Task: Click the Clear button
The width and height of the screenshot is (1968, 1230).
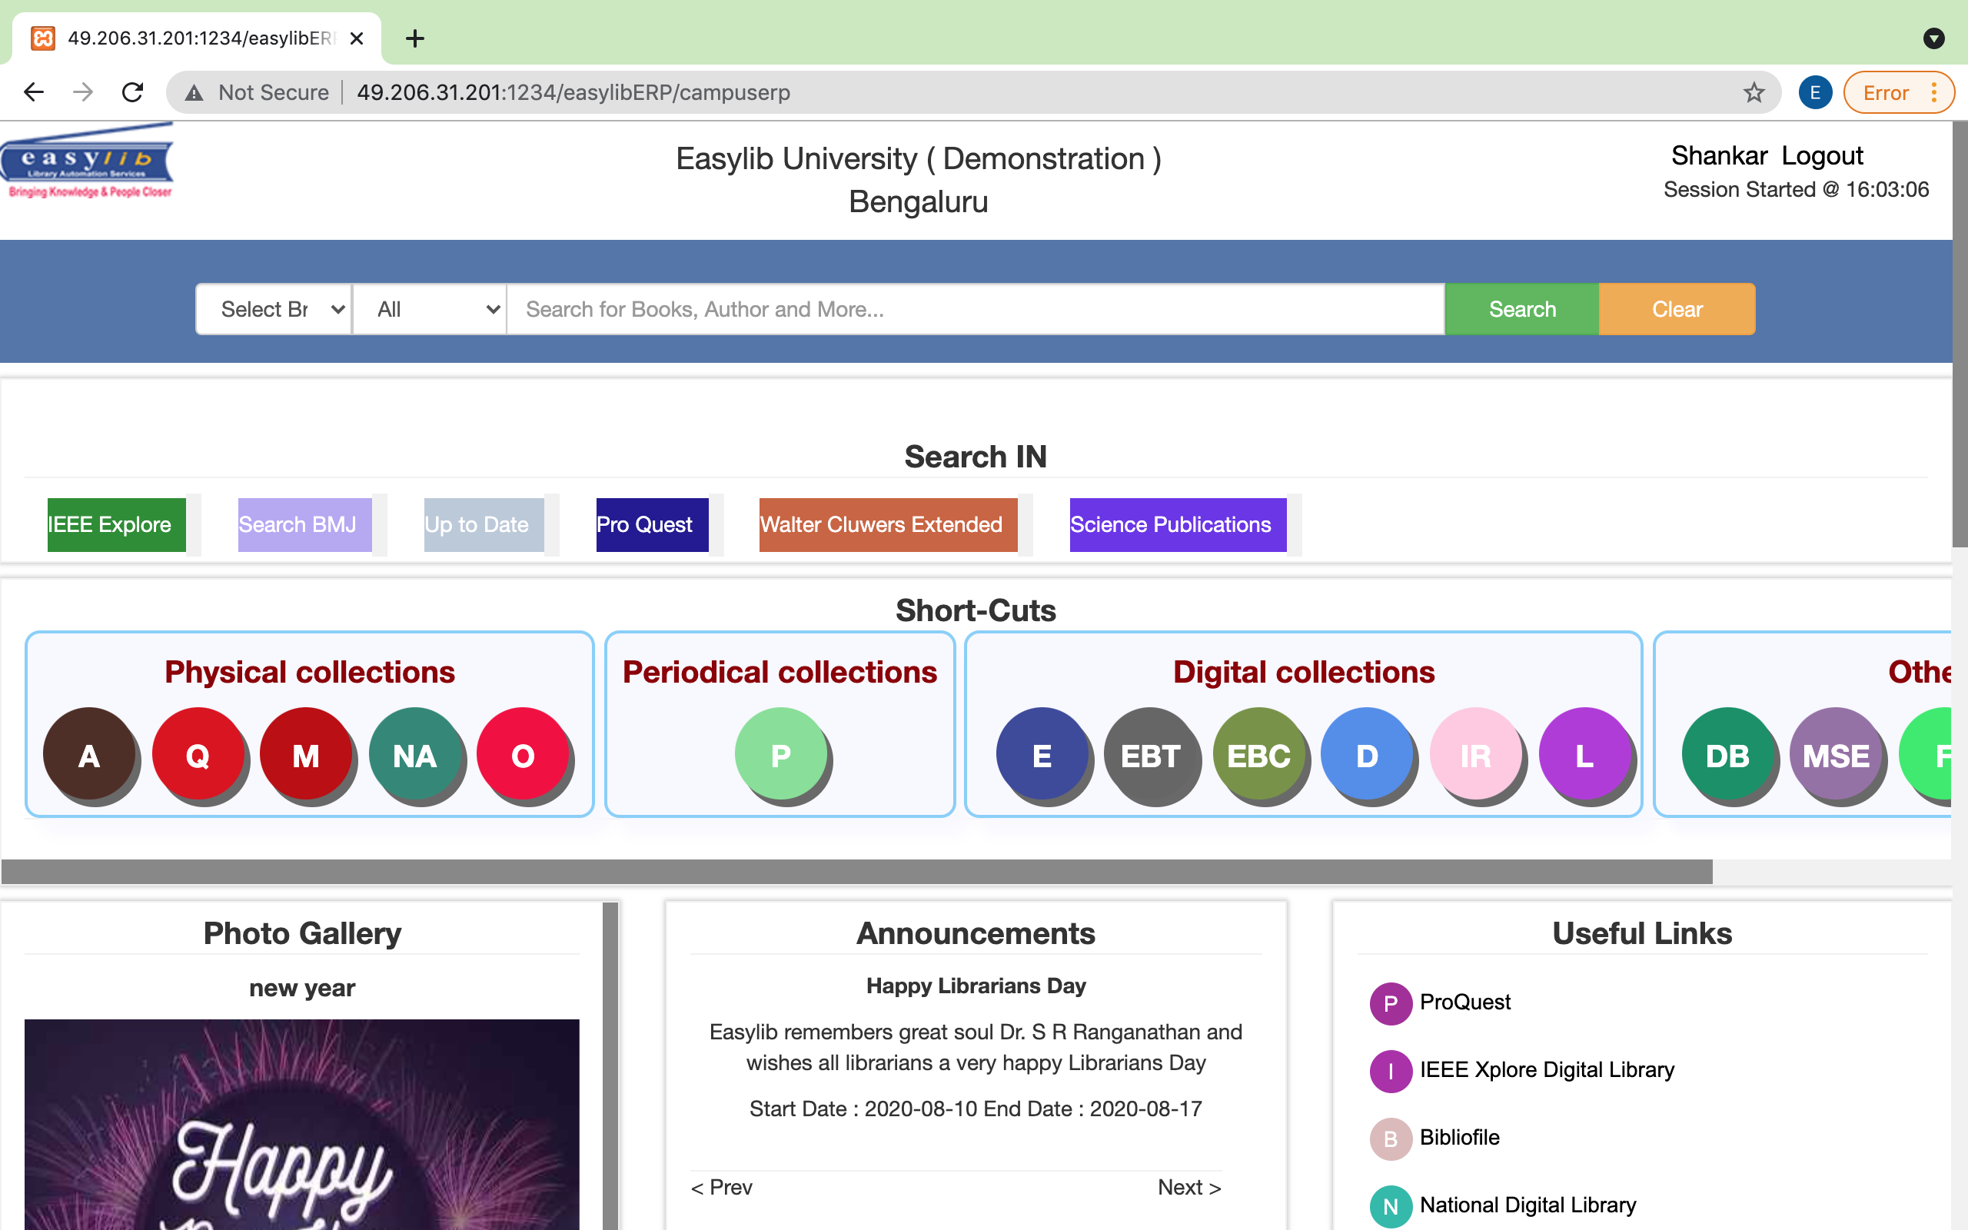Action: point(1676,309)
